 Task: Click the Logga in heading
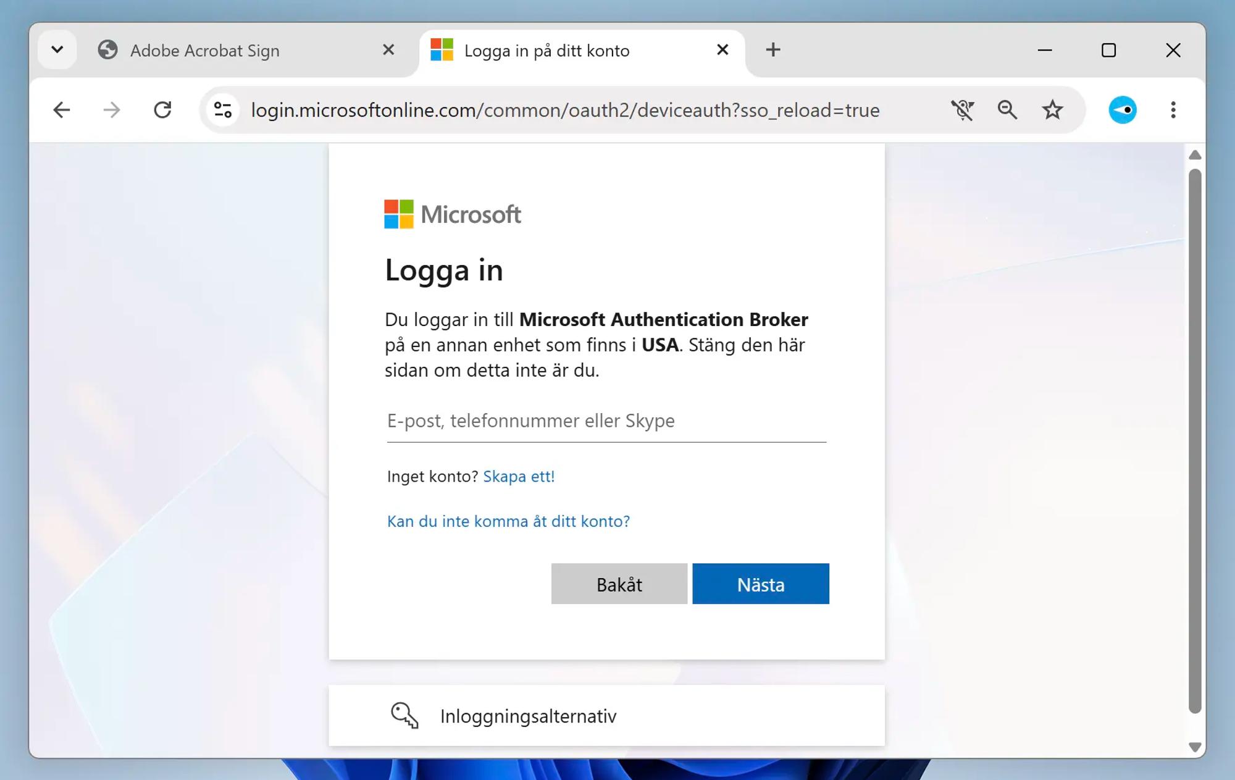(444, 270)
